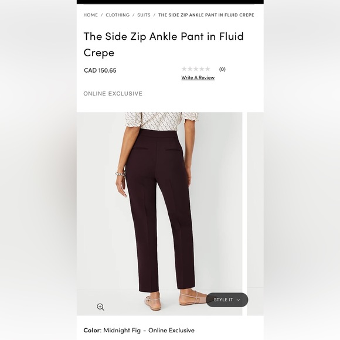Click the Color: Midnight Fig label

point(139,330)
